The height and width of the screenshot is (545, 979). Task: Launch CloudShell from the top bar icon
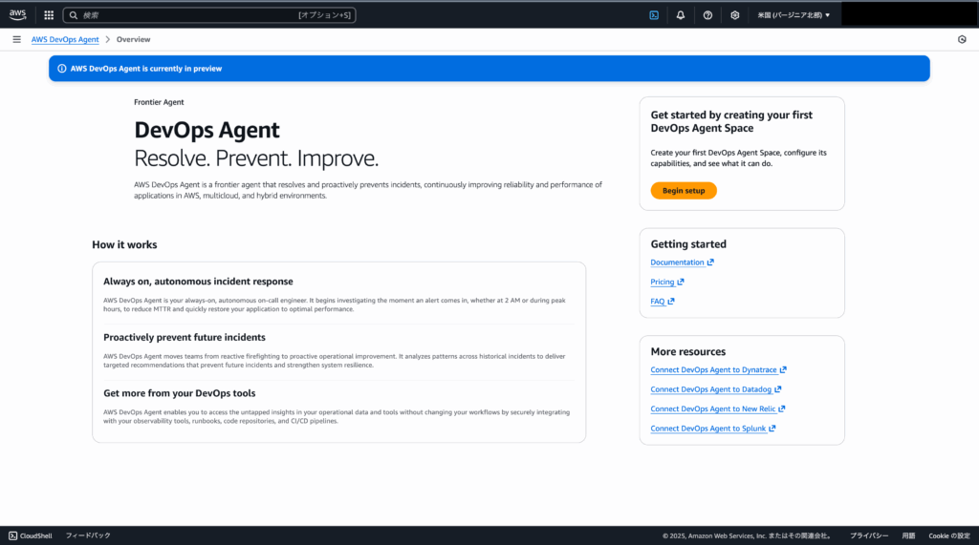click(x=654, y=15)
